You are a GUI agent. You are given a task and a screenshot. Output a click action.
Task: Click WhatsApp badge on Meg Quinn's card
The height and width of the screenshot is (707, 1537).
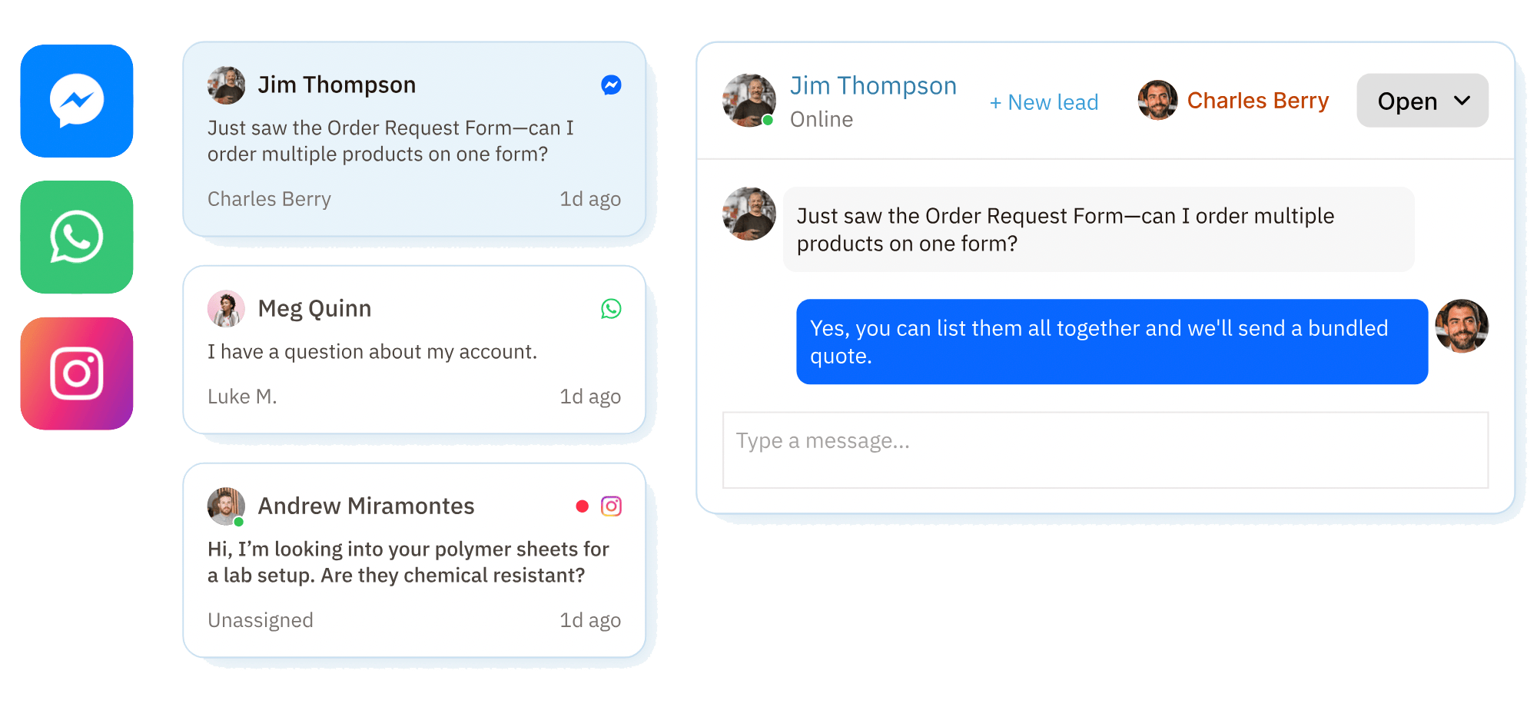click(x=611, y=309)
